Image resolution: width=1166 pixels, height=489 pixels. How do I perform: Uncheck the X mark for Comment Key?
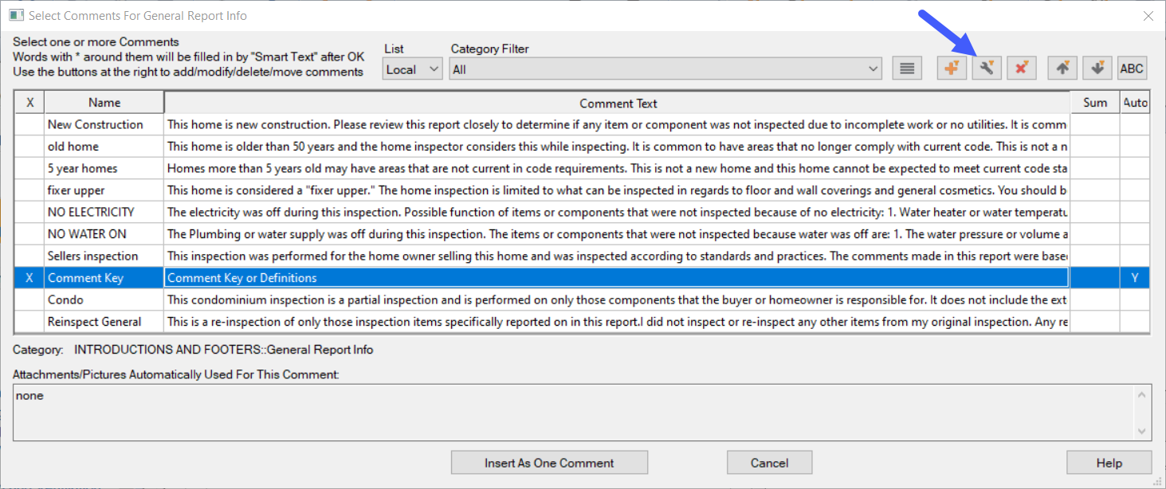29,278
